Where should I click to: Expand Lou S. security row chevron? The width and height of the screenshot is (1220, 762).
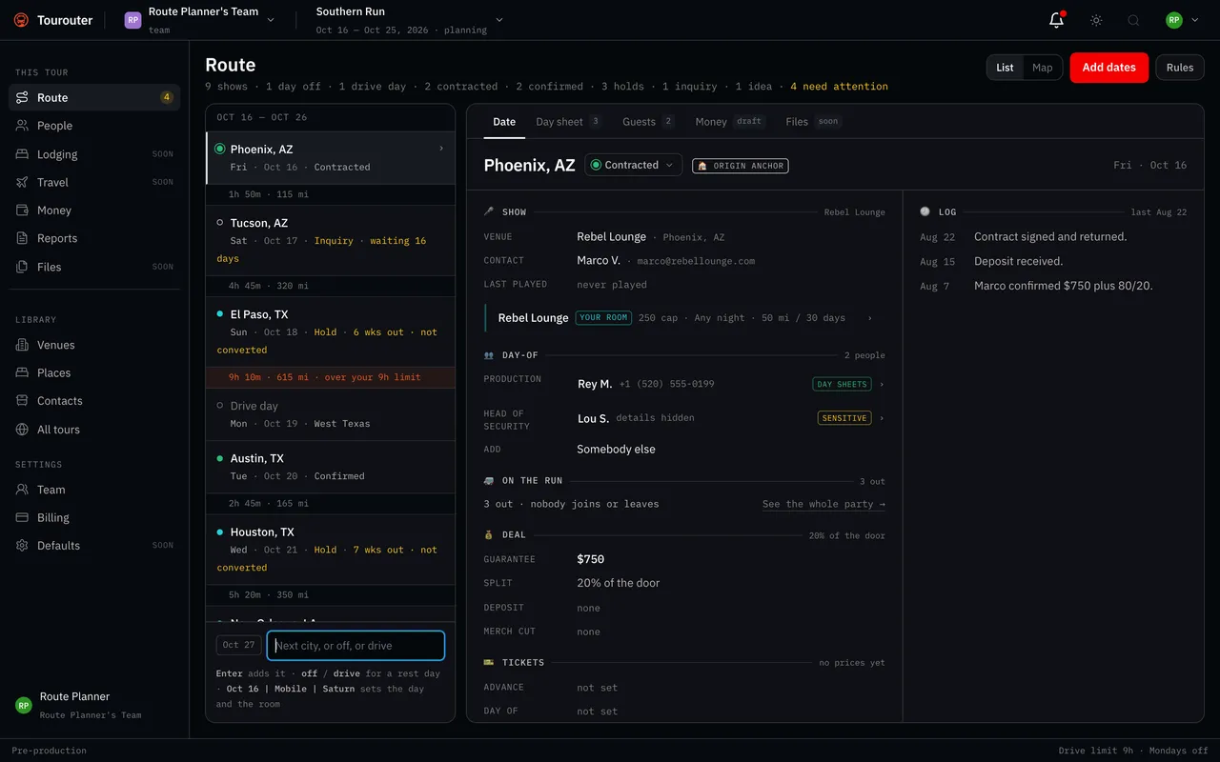[882, 418]
